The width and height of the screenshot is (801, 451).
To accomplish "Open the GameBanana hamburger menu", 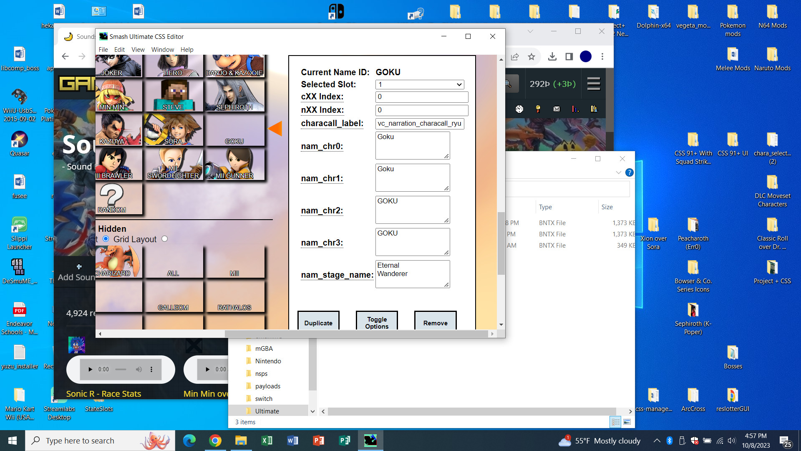I will pyautogui.click(x=593, y=84).
